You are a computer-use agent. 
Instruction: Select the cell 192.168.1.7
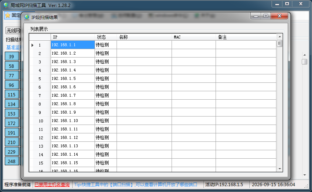[73, 95]
